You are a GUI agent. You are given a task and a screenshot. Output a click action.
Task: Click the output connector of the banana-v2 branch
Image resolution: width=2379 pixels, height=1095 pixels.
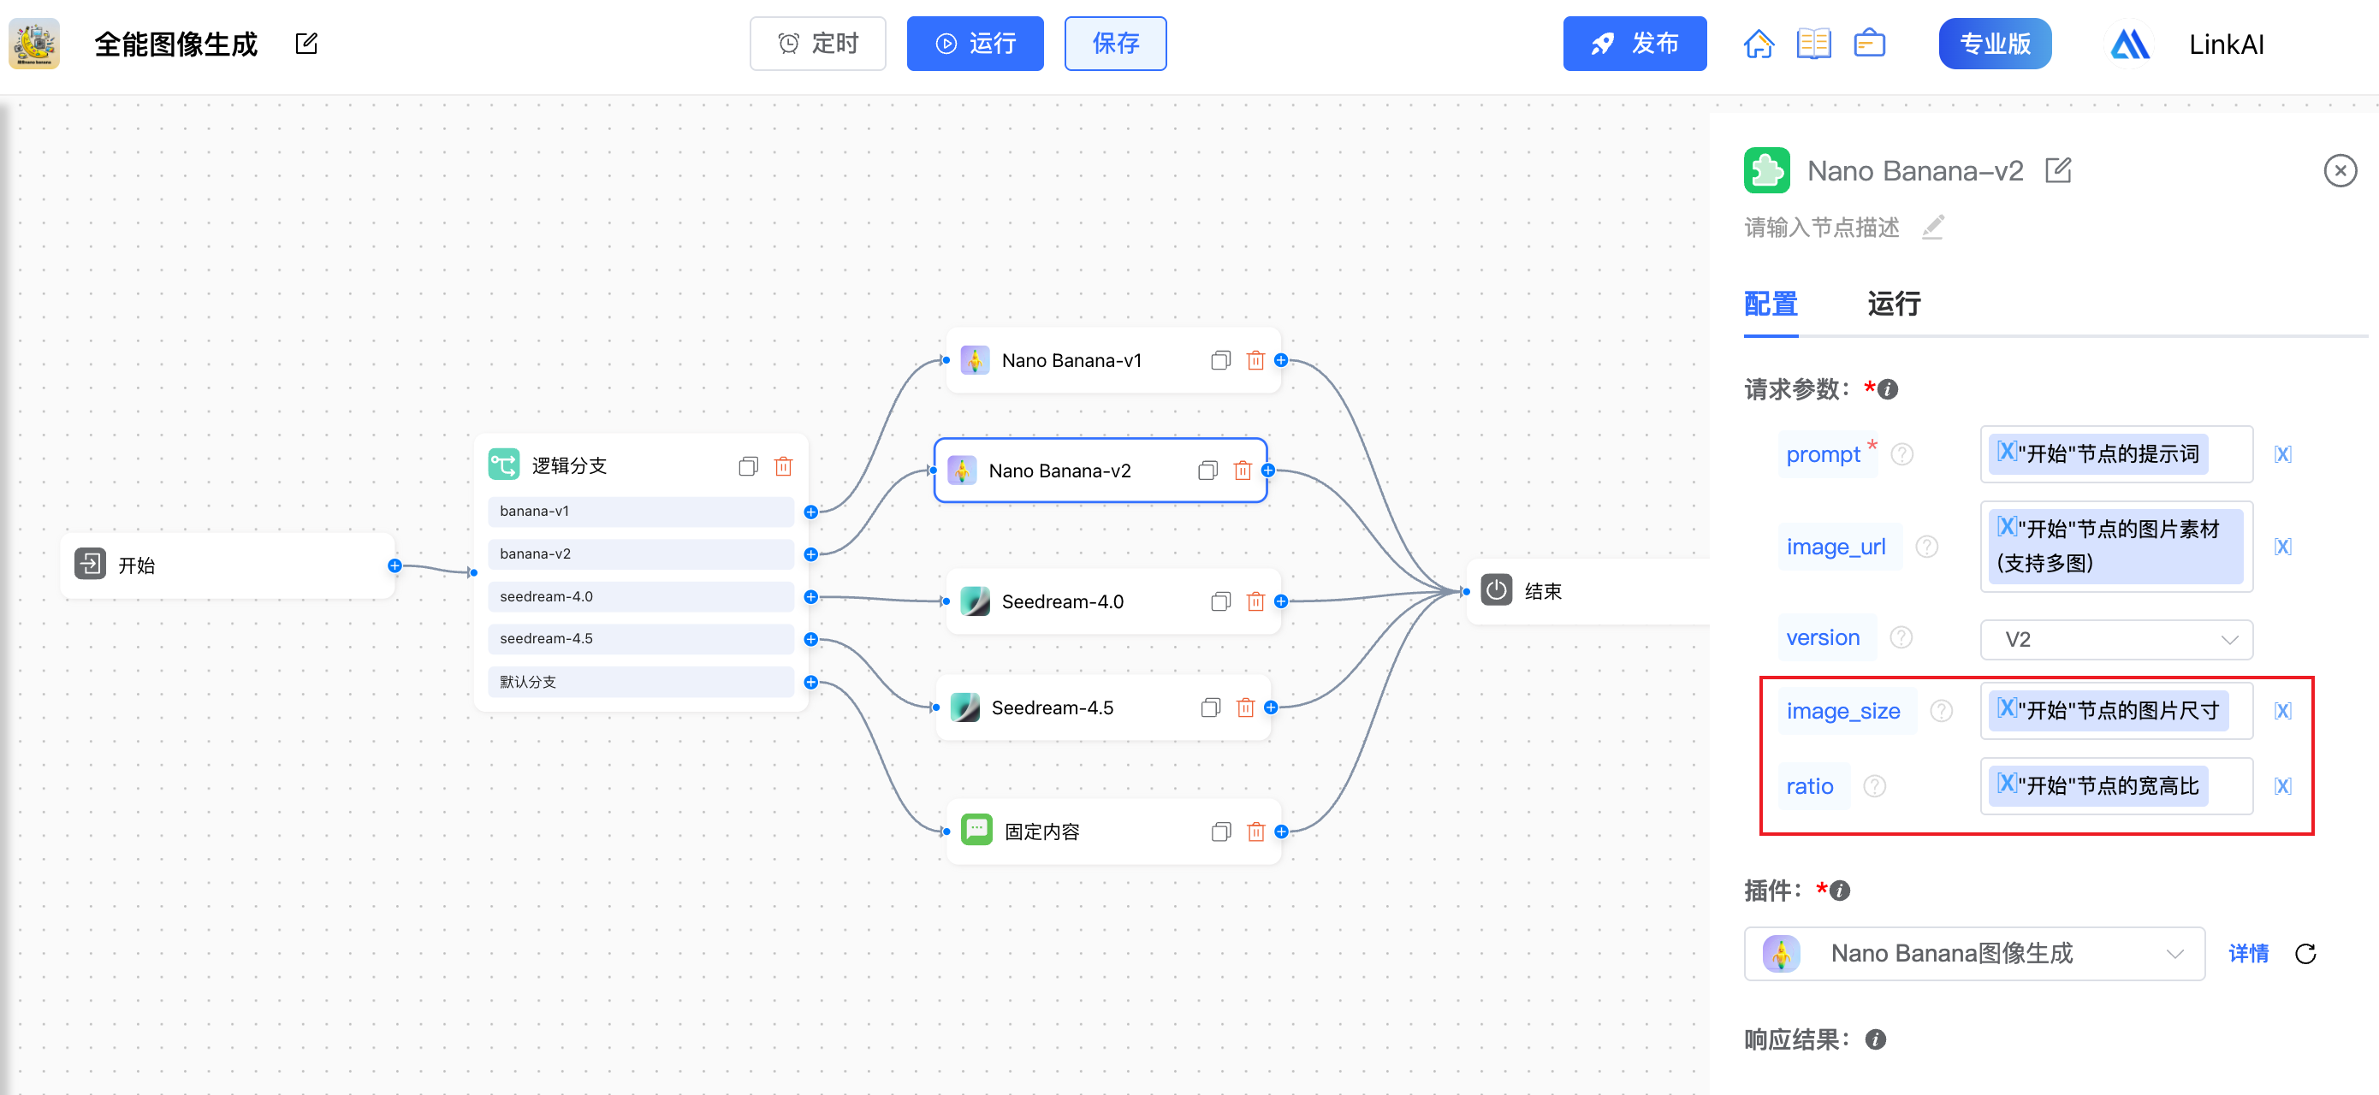click(811, 554)
